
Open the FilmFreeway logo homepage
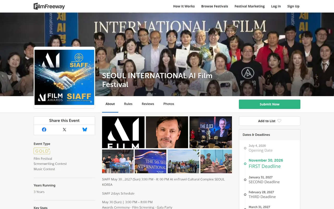(49, 6)
